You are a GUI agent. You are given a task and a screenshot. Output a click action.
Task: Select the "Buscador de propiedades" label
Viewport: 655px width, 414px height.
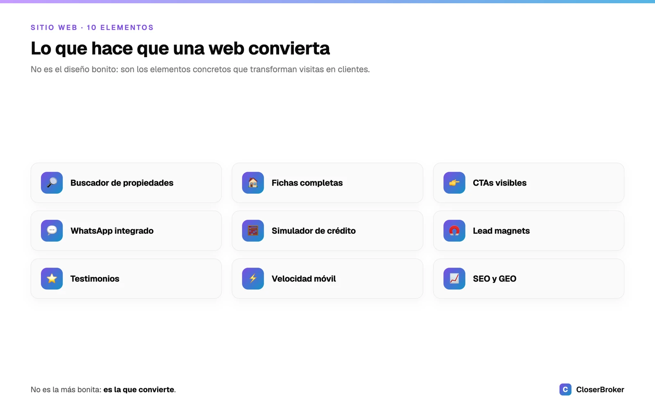point(122,183)
